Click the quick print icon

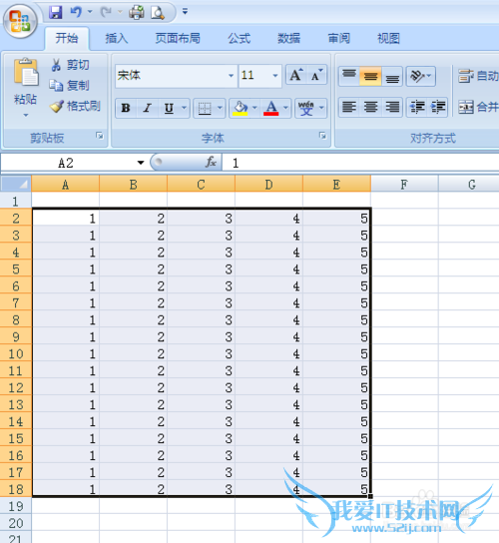[137, 12]
